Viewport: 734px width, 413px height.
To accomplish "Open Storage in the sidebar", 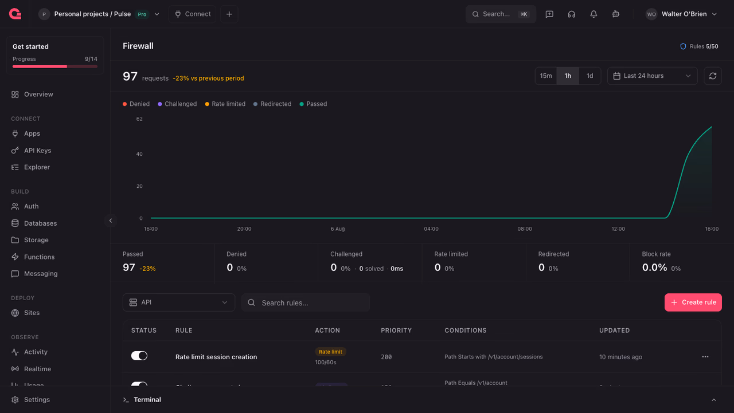I will (x=55, y=240).
